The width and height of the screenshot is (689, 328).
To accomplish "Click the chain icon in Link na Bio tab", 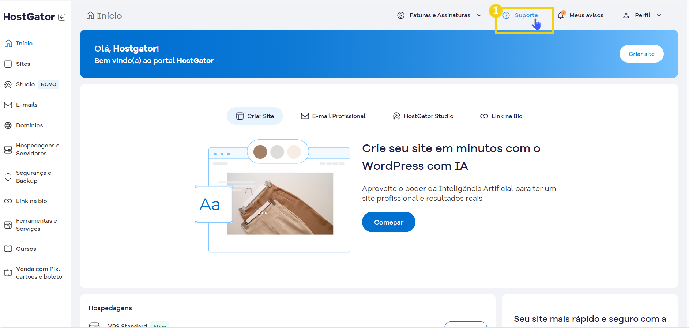I will tap(484, 116).
